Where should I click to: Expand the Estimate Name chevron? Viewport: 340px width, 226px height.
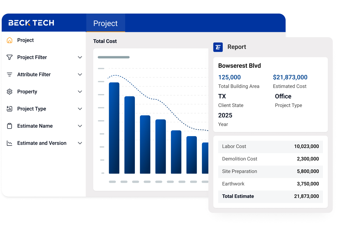click(x=80, y=126)
